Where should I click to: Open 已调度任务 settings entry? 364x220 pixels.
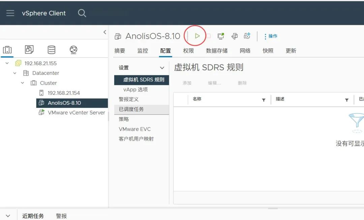point(142,109)
